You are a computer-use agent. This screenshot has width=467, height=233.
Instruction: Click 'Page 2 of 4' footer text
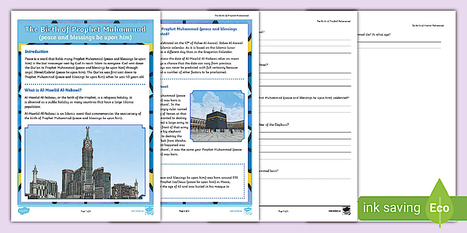click(184, 211)
